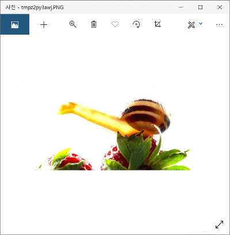Select the Crop tool icon

tap(158, 24)
